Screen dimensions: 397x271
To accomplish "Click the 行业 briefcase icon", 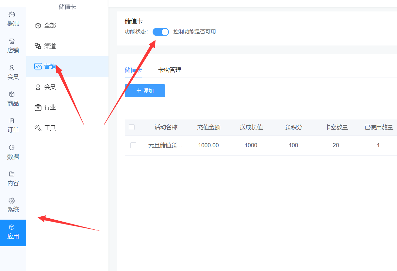I will [38, 107].
